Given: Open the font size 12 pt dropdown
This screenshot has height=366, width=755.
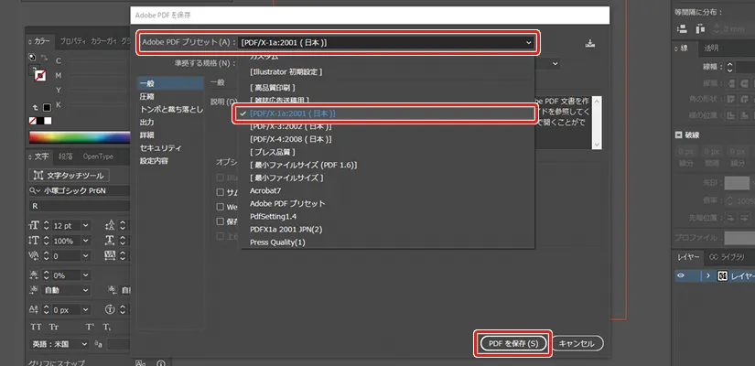Looking at the screenshot, I should point(86,225).
